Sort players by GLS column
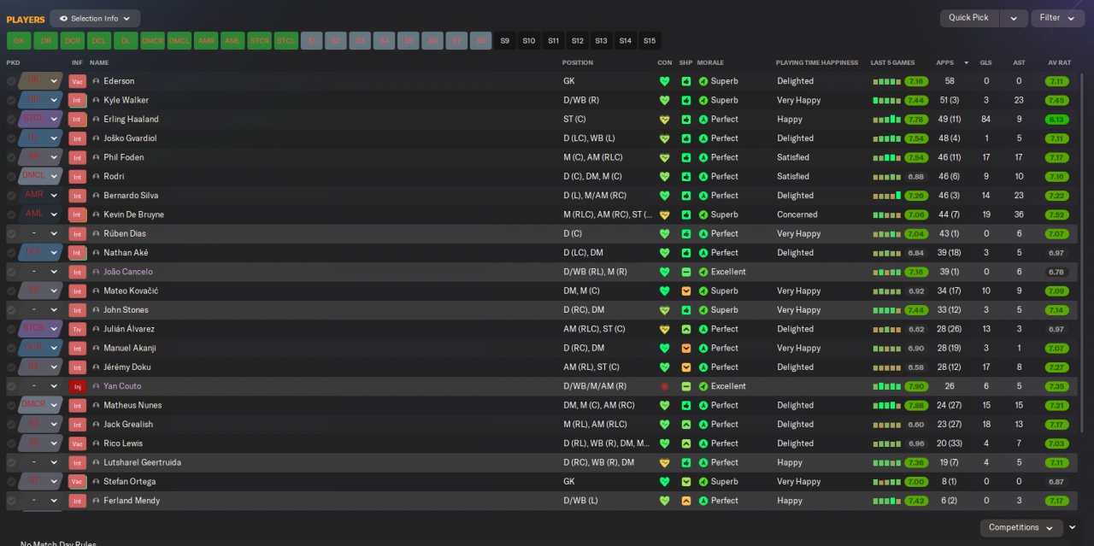1094x546 pixels. pyautogui.click(x=985, y=62)
